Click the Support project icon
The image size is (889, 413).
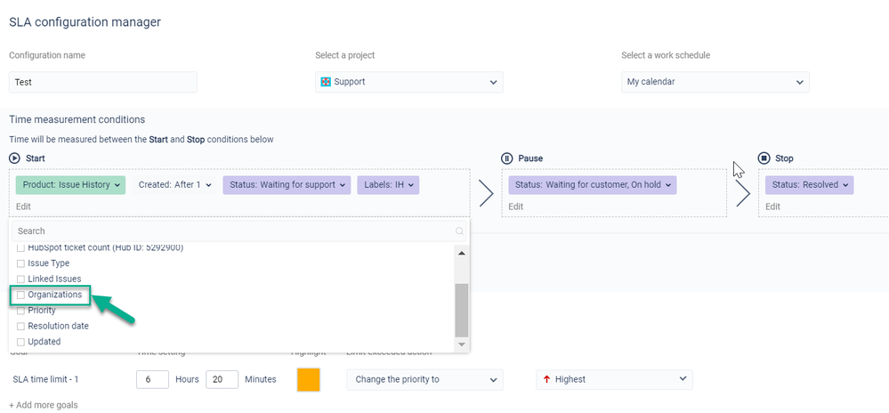pyautogui.click(x=326, y=82)
